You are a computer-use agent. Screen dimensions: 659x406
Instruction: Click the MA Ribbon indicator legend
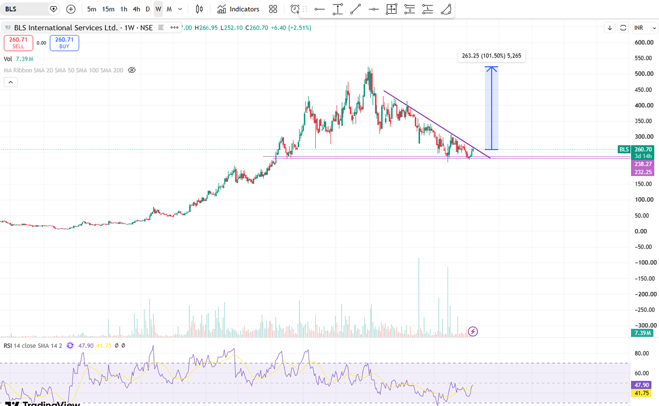pyautogui.click(x=64, y=70)
